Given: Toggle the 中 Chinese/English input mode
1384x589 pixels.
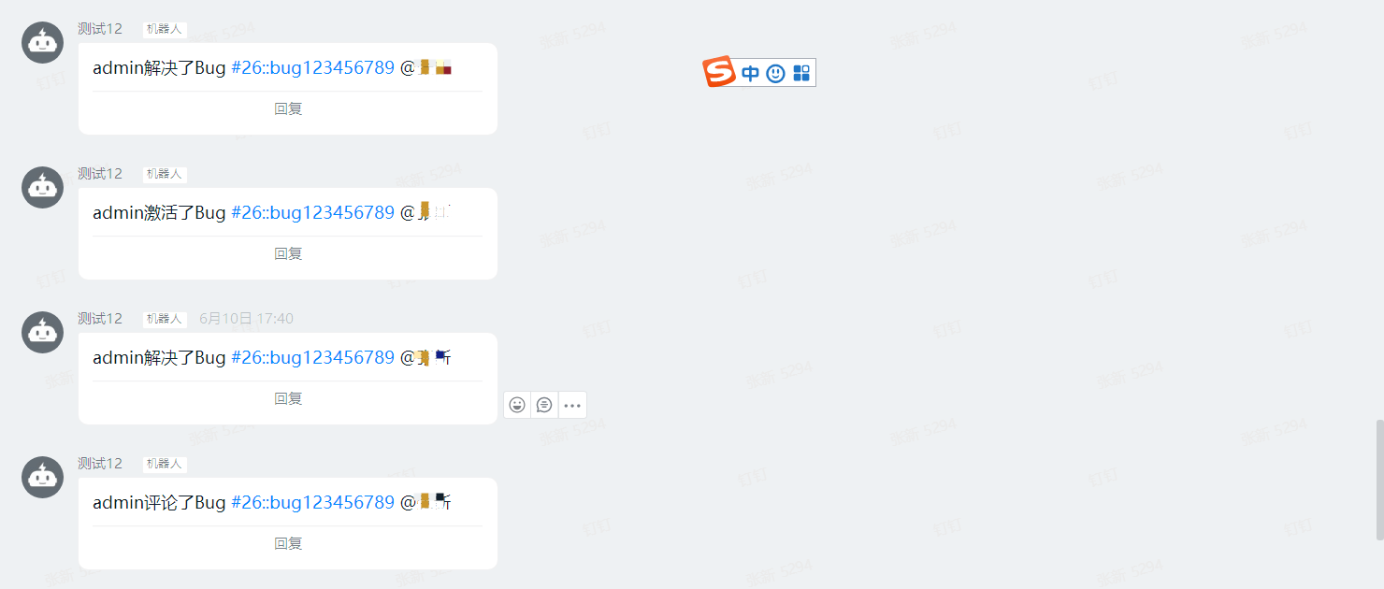Looking at the screenshot, I should 750,73.
